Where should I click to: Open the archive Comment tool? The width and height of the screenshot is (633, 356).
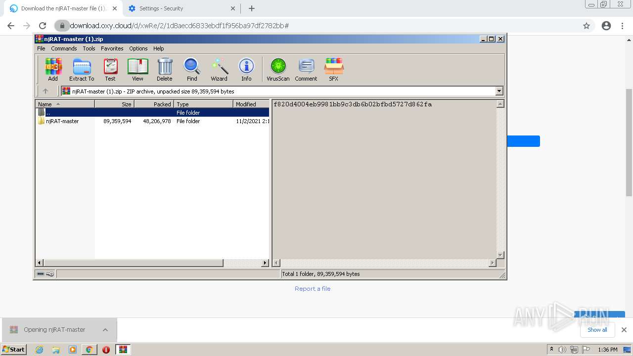[x=306, y=69]
